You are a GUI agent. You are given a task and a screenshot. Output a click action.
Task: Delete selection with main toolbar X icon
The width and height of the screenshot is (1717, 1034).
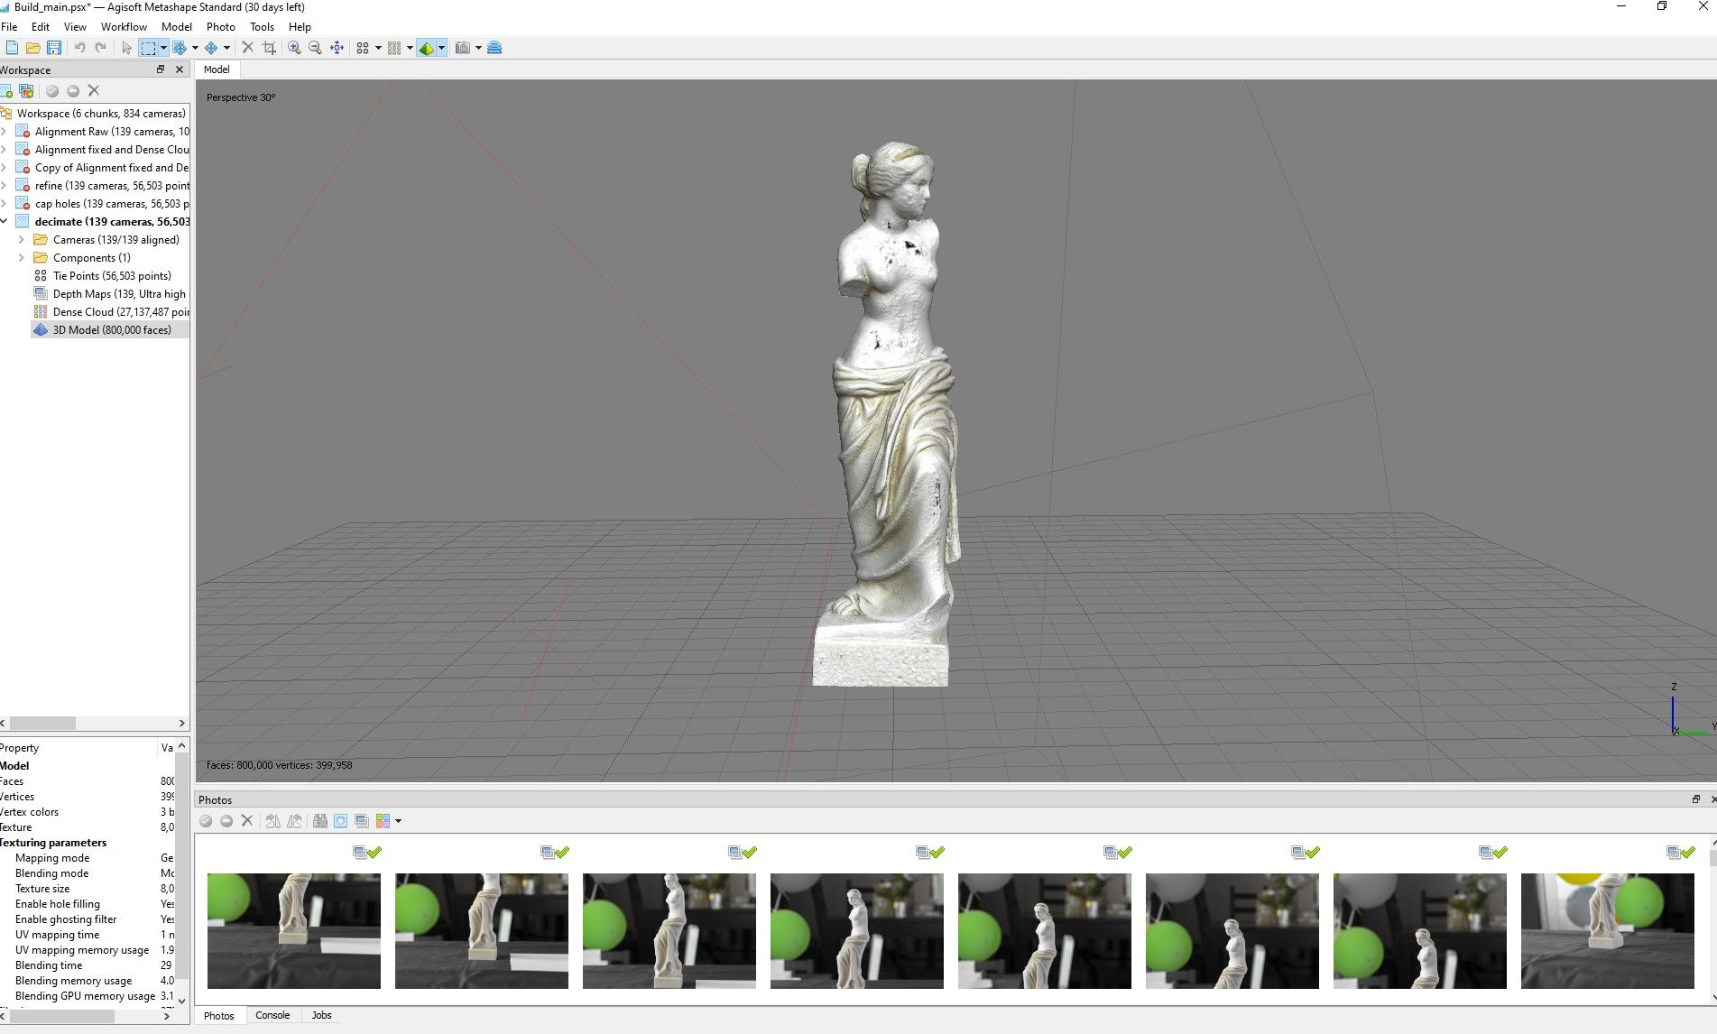[248, 48]
